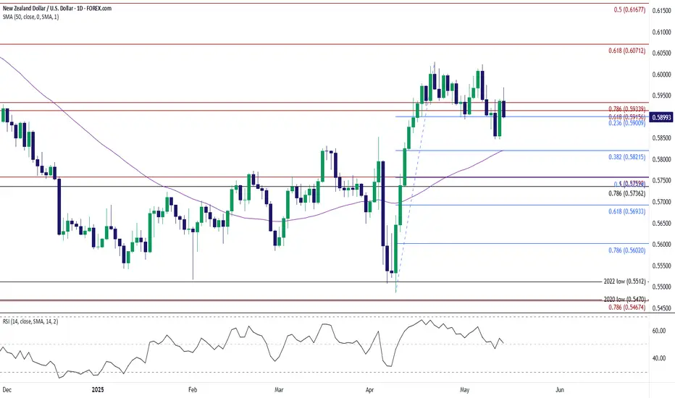Click the 0.618 (0.60712) Fibonacci label
This screenshot has width=675, height=398.
tap(626, 51)
